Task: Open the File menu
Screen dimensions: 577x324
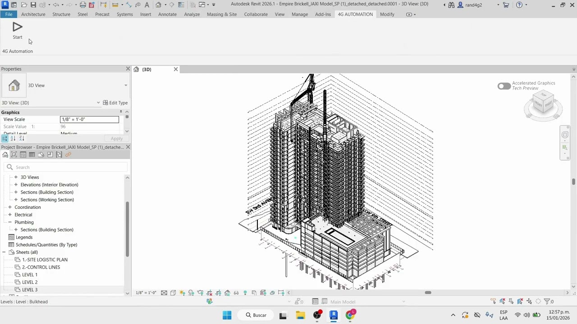Action: 9,14
